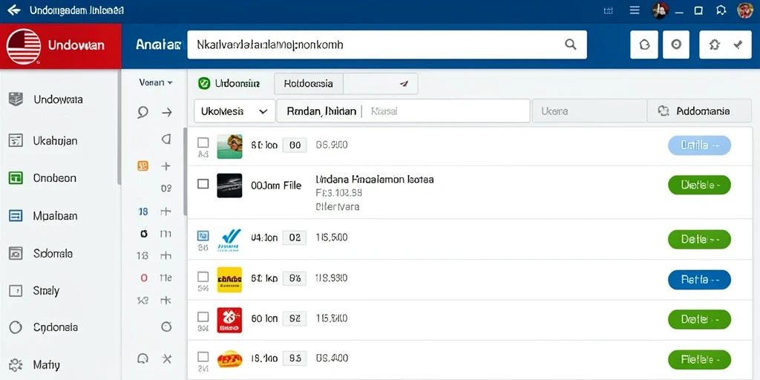
Task: Click the settings and checkmark header button
Action: point(725,45)
